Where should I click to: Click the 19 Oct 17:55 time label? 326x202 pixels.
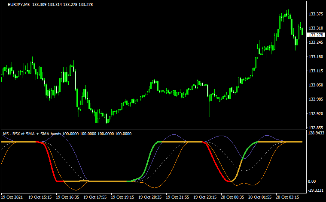(95, 197)
